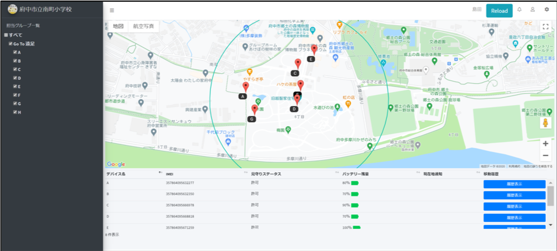The height and width of the screenshot is (251, 557).
Task: Uncheck device E in the group list
Action: click(15, 86)
